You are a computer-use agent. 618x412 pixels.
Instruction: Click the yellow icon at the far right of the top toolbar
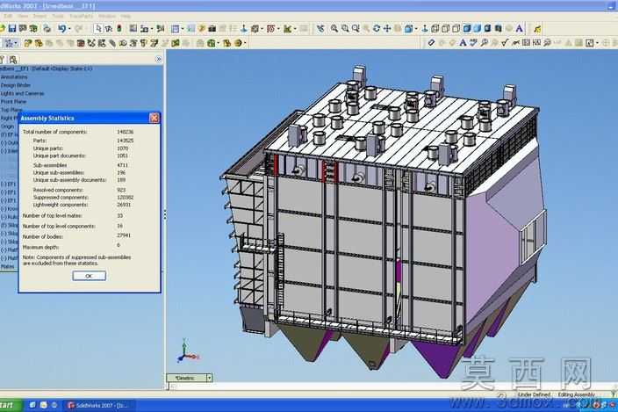click(537, 28)
